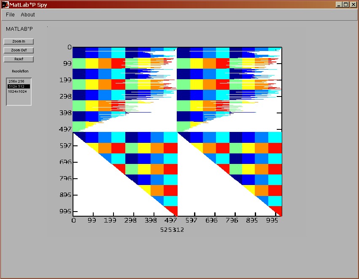
Task: Click empty space below 1024x1024 in the list
Action: pyautogui.click(x=19, y=99)
